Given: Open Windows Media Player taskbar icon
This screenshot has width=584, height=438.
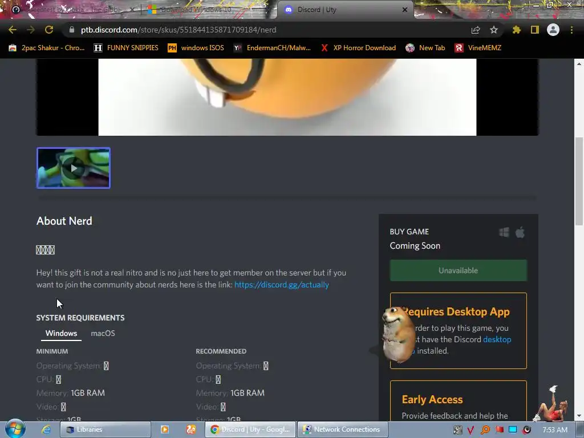Looking at the screenshot, I should pos(165,429).
